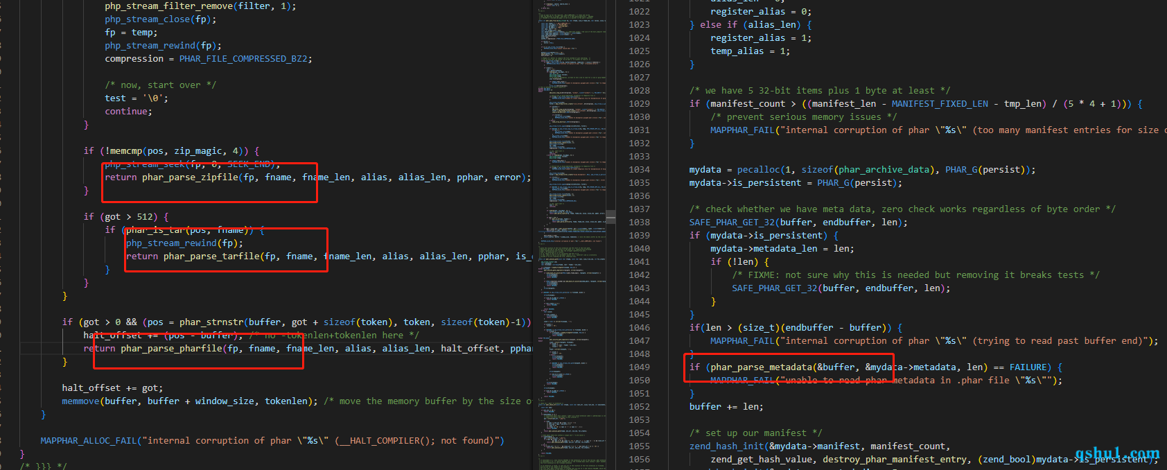Click the phar_parse_tarfile function call
1167x470 pixels.
211,256
